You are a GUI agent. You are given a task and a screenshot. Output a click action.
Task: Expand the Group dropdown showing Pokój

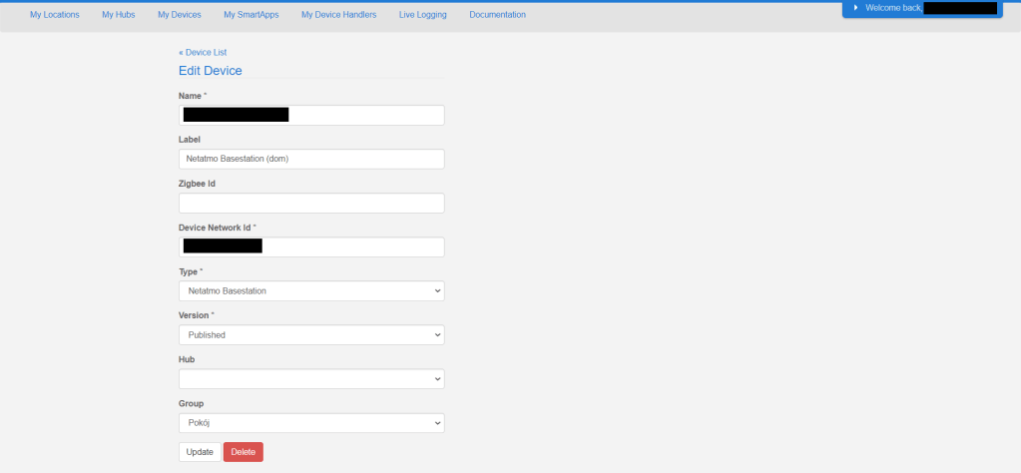coord(311,423)
